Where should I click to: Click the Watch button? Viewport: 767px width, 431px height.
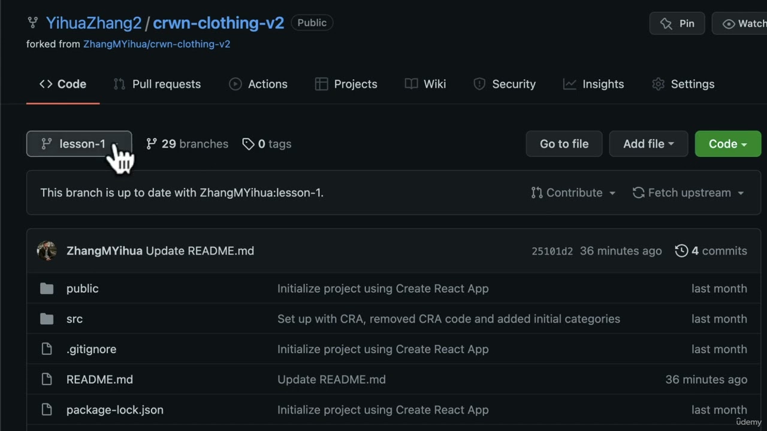(x=739, y=23)
